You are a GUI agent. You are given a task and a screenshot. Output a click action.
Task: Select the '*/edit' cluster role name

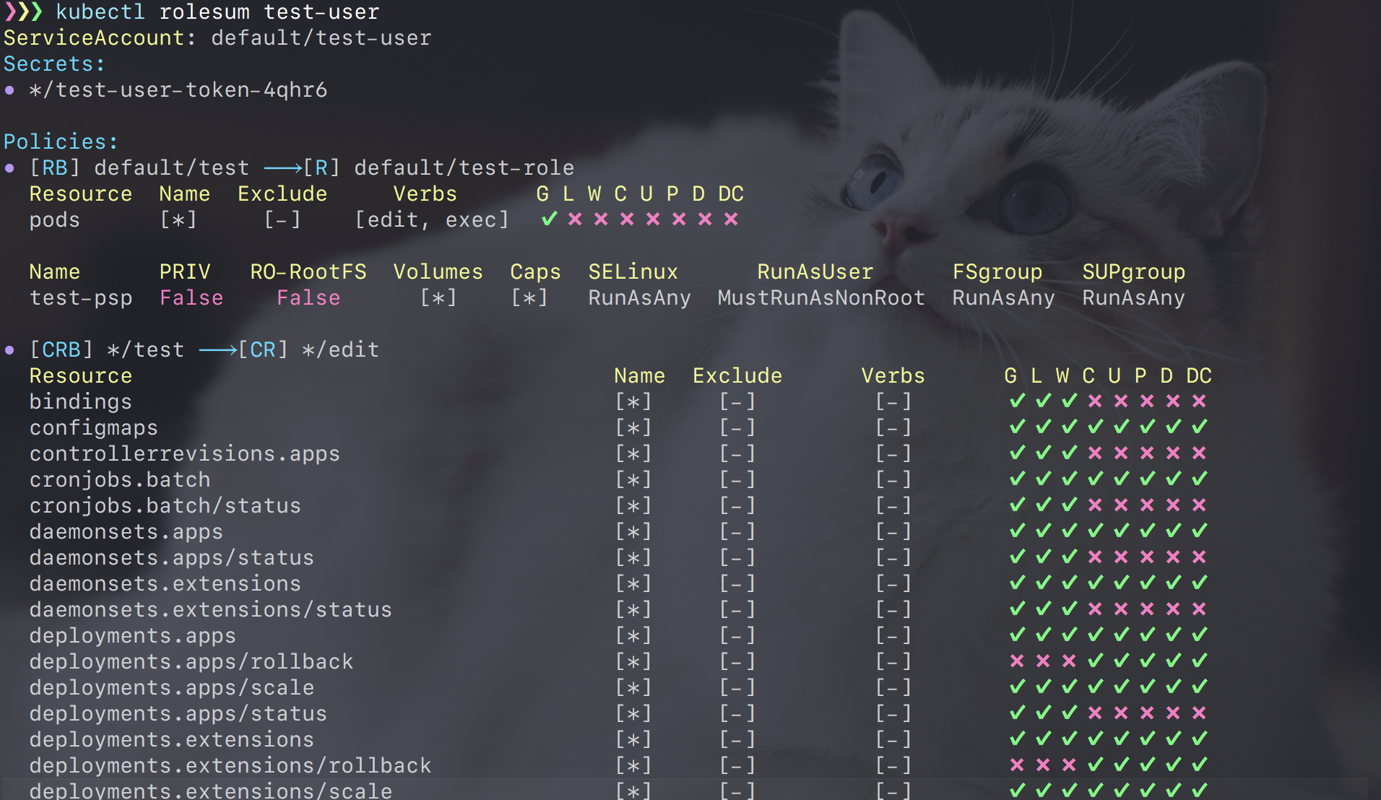coord(341,350)
